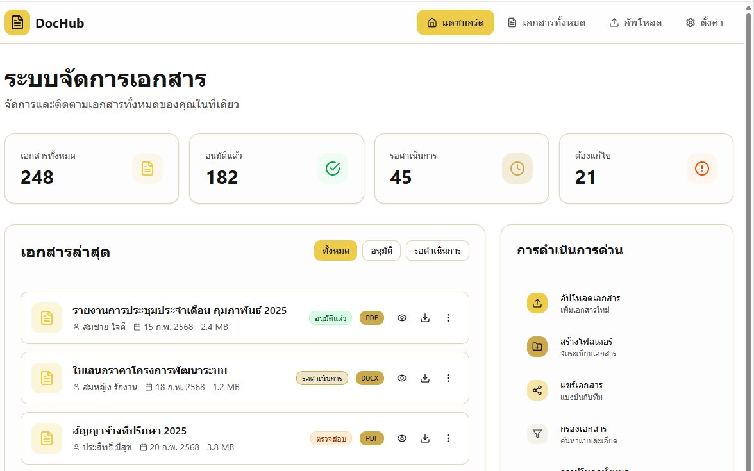Click รอดำเนินการ badge on ใบเสนอราคา row
This screenshot has height=471, width=754.
[x=322, y=378]
